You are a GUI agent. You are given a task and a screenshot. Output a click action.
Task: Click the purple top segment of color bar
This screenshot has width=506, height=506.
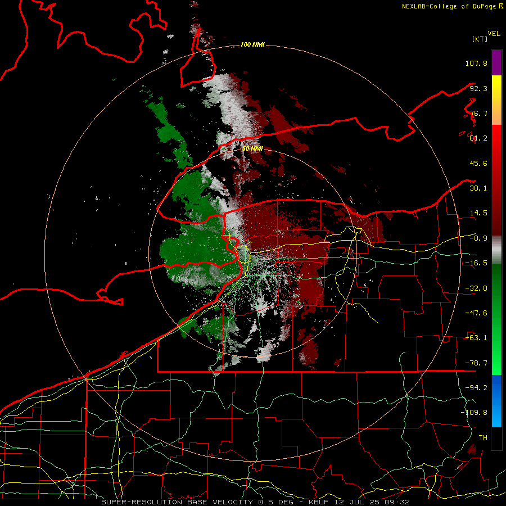[x=496, y=62]
